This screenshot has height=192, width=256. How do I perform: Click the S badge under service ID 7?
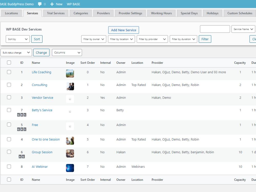tap(25, 115)
